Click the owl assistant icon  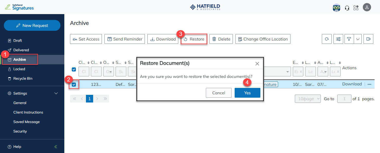336,8
